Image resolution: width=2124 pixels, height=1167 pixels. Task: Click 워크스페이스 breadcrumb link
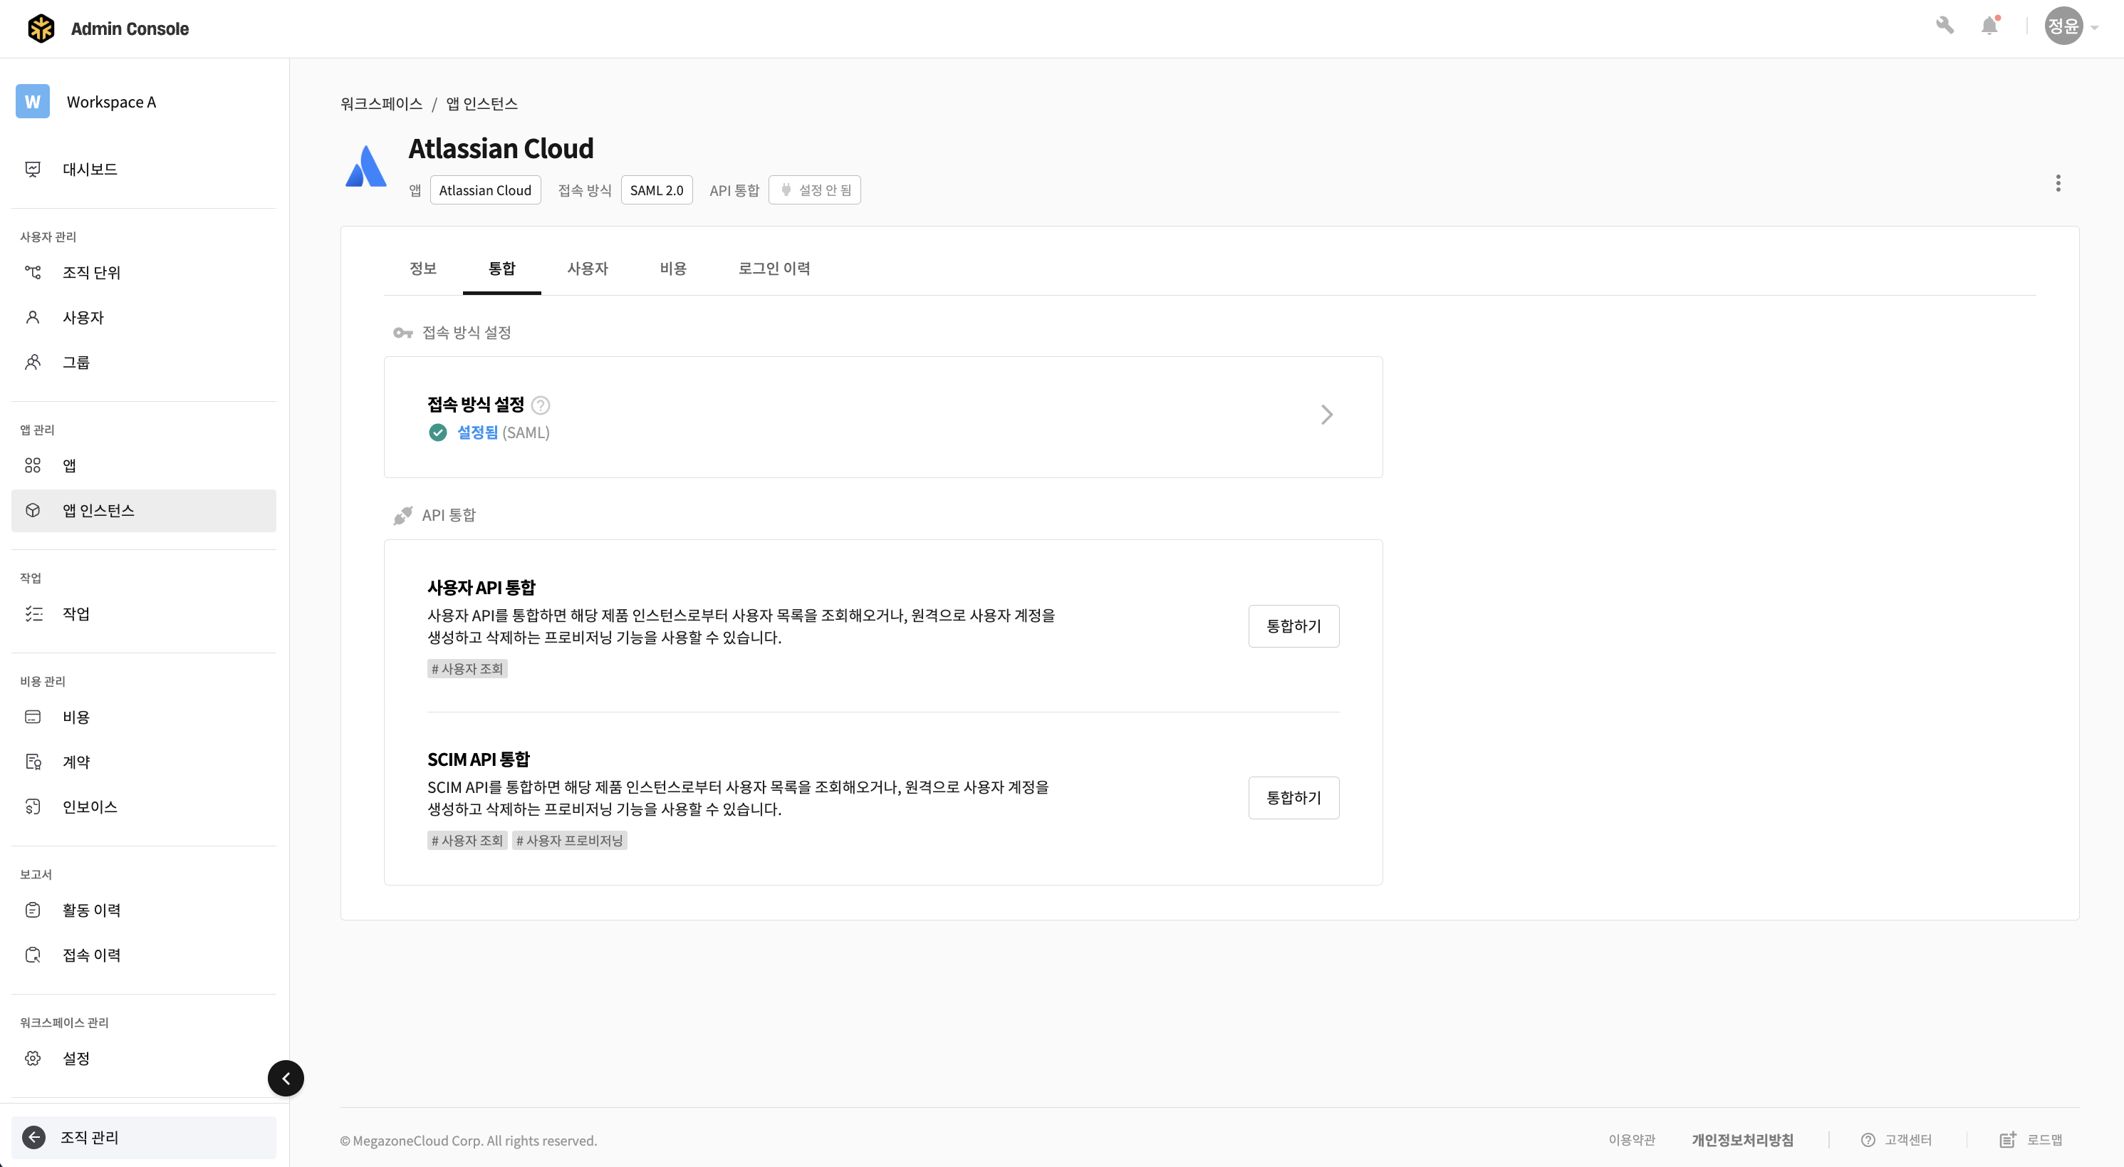(x=382, y=103)
